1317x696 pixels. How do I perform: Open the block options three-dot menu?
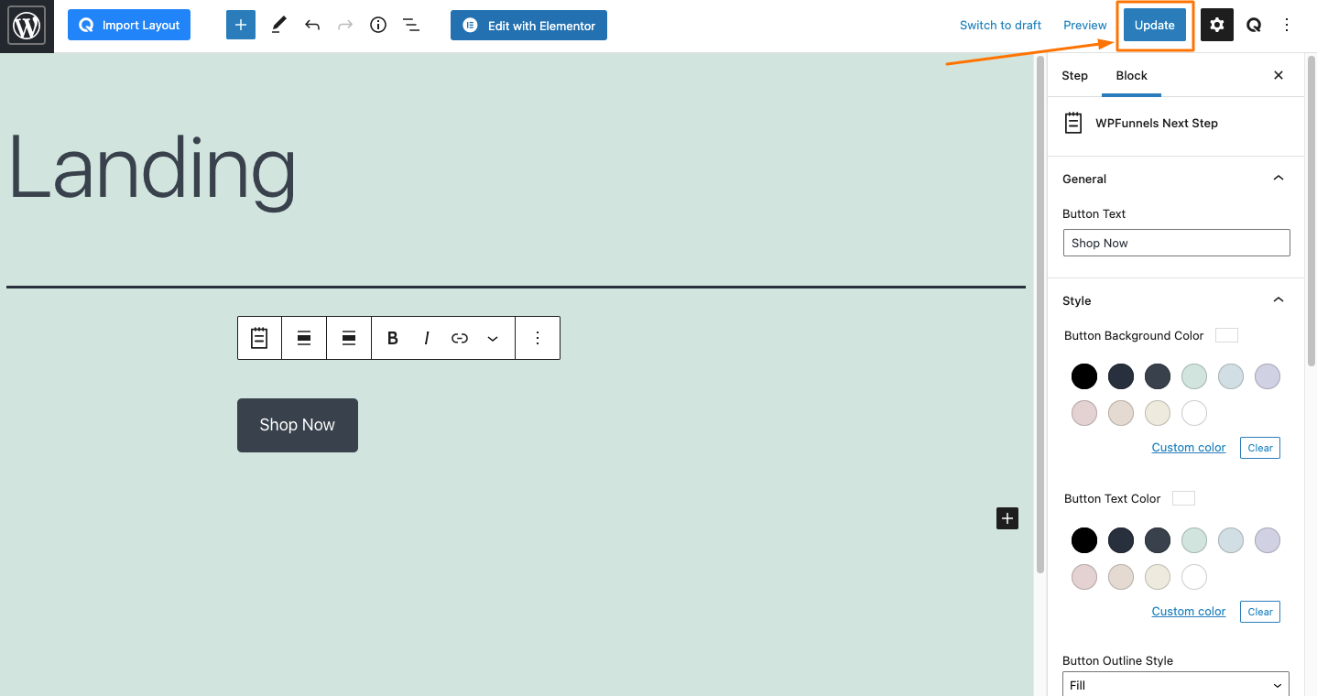[x=538, y=338]
